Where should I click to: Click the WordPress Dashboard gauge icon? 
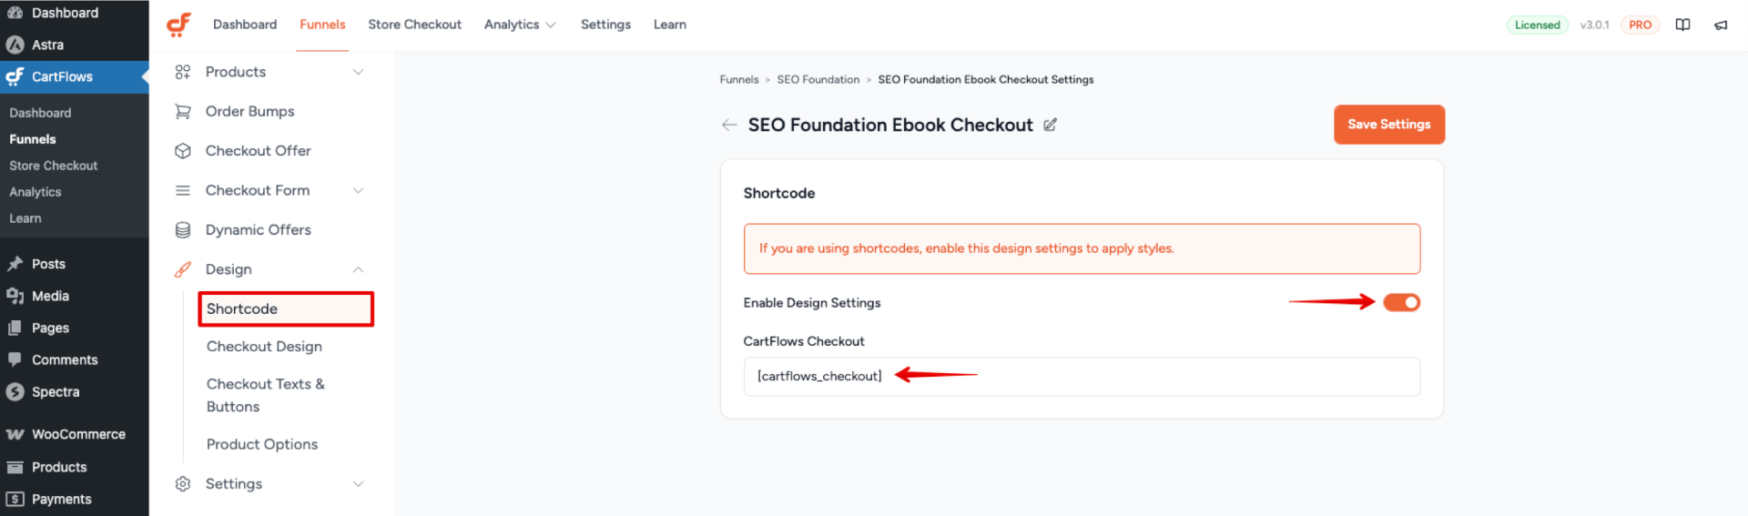click(x=15, y=13)
